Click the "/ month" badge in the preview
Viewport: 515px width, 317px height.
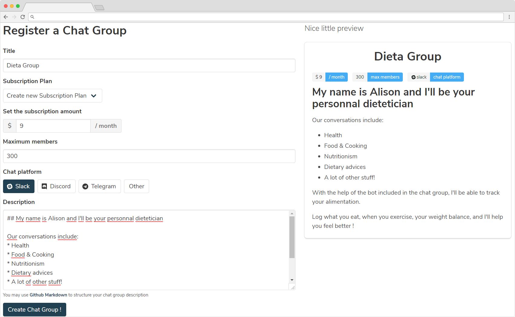pyautogui.click(x=336, y=77)
